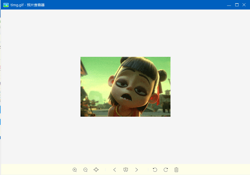
Task: Fit the image to the window
Action: [x=96, y=170]
